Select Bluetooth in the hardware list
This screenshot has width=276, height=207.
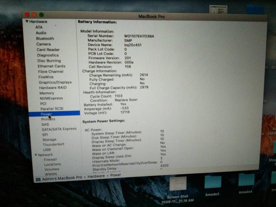pyautogui.click(x=45, y=39)
